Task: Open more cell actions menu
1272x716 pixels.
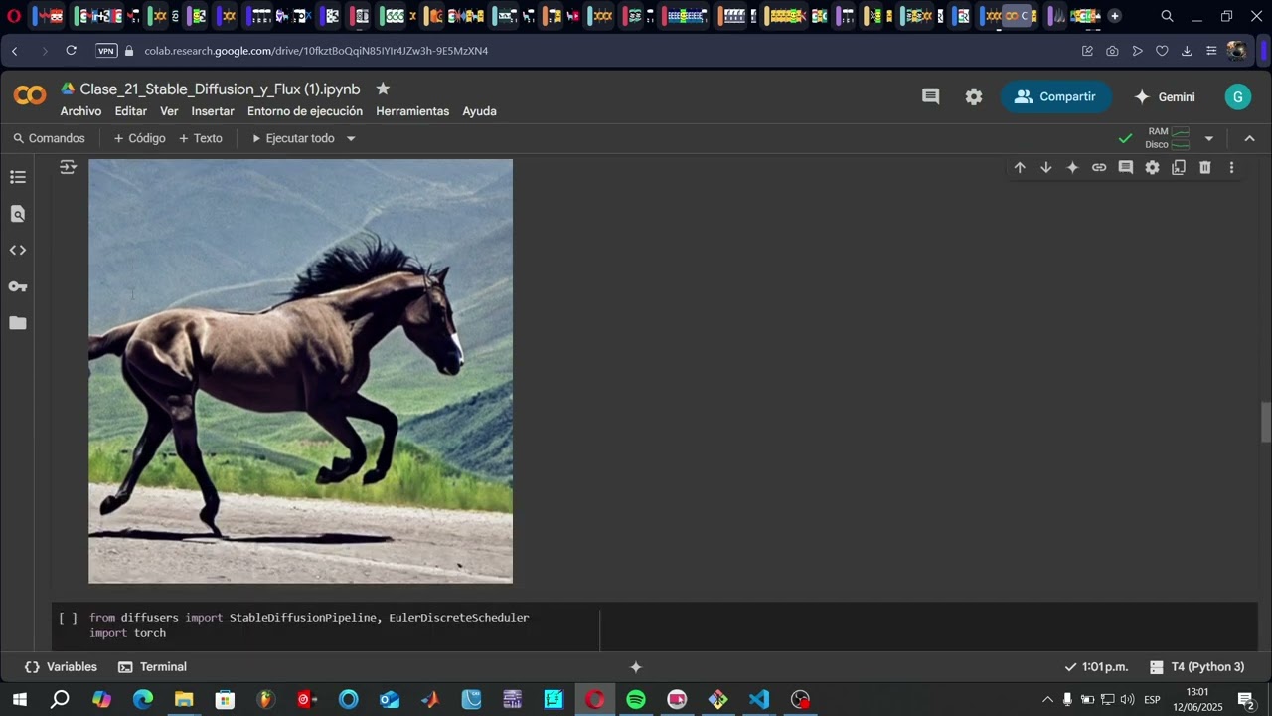Action: pyautogui.click(x=1232, y=168)
